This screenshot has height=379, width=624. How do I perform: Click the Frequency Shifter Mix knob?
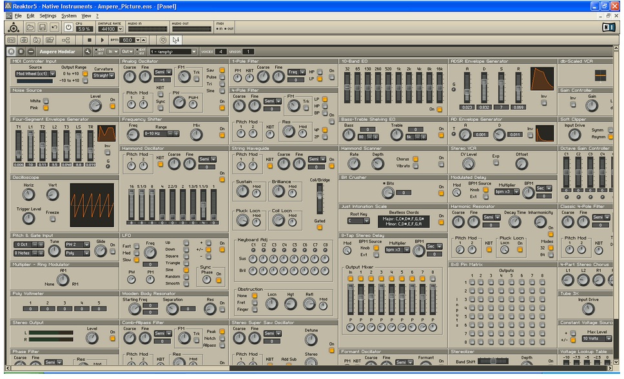pyautogui.click(x=196, y=134)
